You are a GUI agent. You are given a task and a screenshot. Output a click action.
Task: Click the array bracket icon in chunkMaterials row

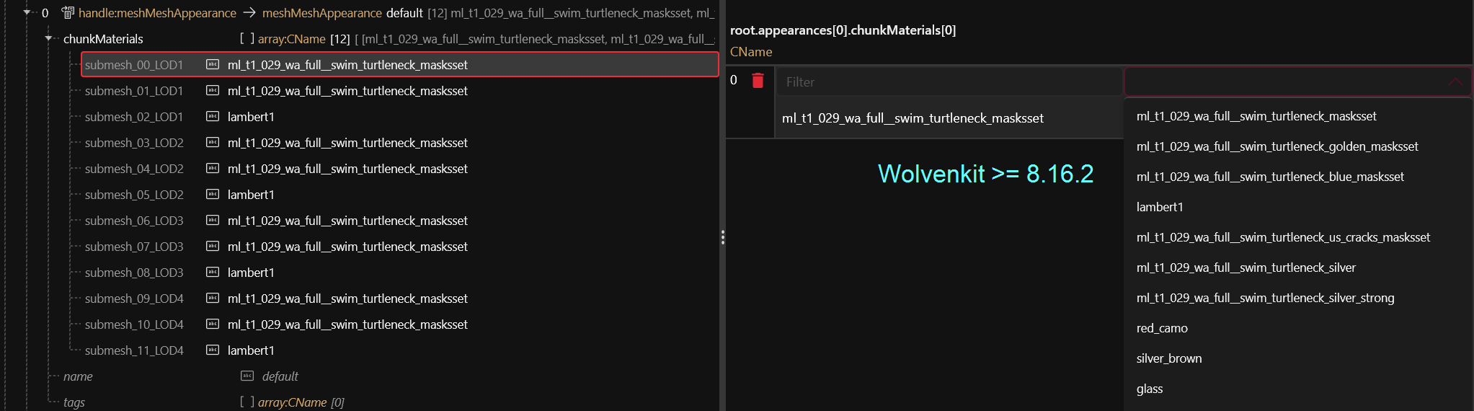click(x=247, y=38)
